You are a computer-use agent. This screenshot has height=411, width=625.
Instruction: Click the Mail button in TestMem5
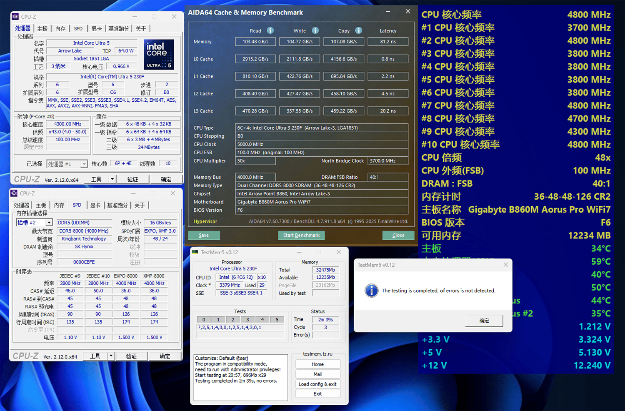click(x=318, y=374)
